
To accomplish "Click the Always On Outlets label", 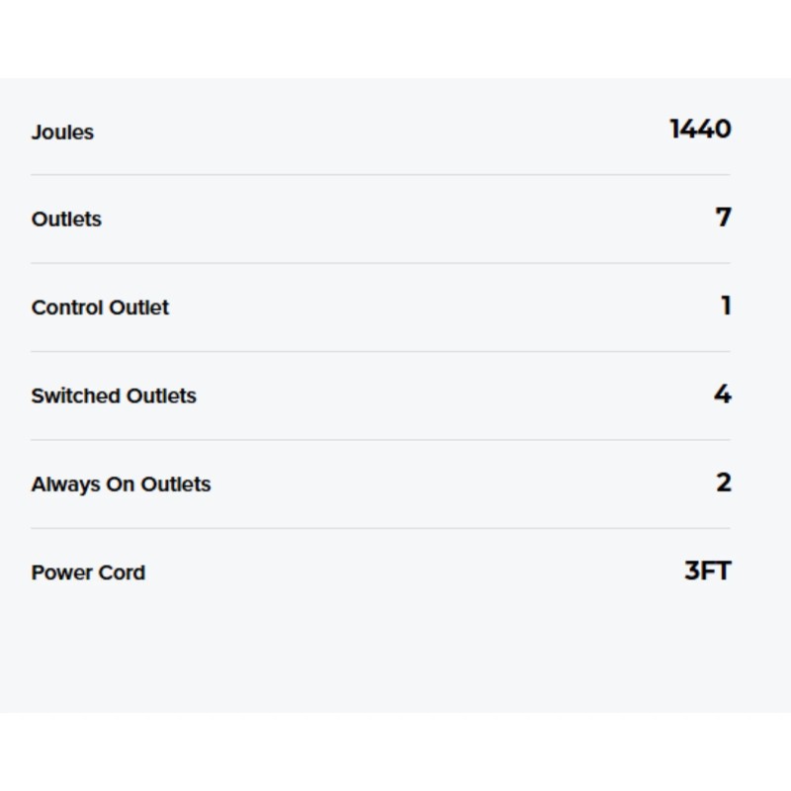I will click(x=121, y=484).
